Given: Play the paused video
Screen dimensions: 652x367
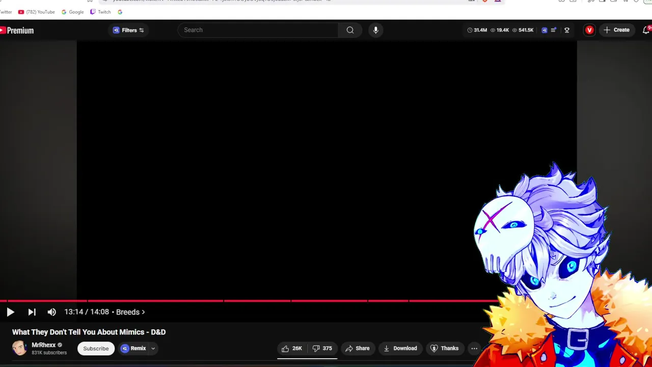Looking at the screenshot, I should pyautogui.click(x=10, y=312).
